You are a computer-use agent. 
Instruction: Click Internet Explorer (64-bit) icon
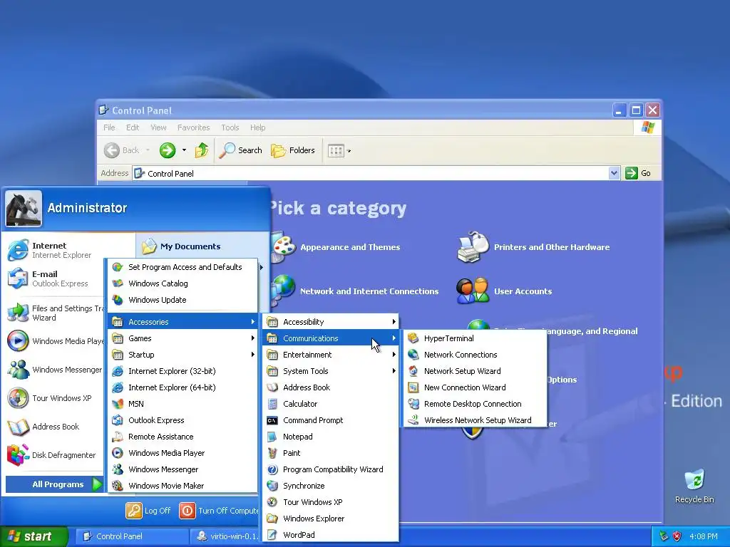pos(118,387)
